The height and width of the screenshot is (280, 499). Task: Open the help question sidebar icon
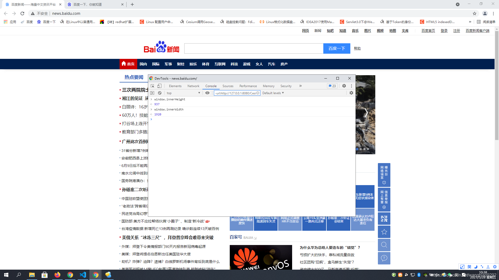(384, 258)
